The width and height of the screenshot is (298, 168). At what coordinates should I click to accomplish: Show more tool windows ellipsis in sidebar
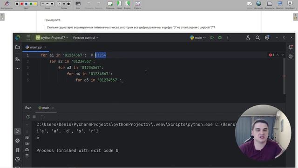pos(18,69)
